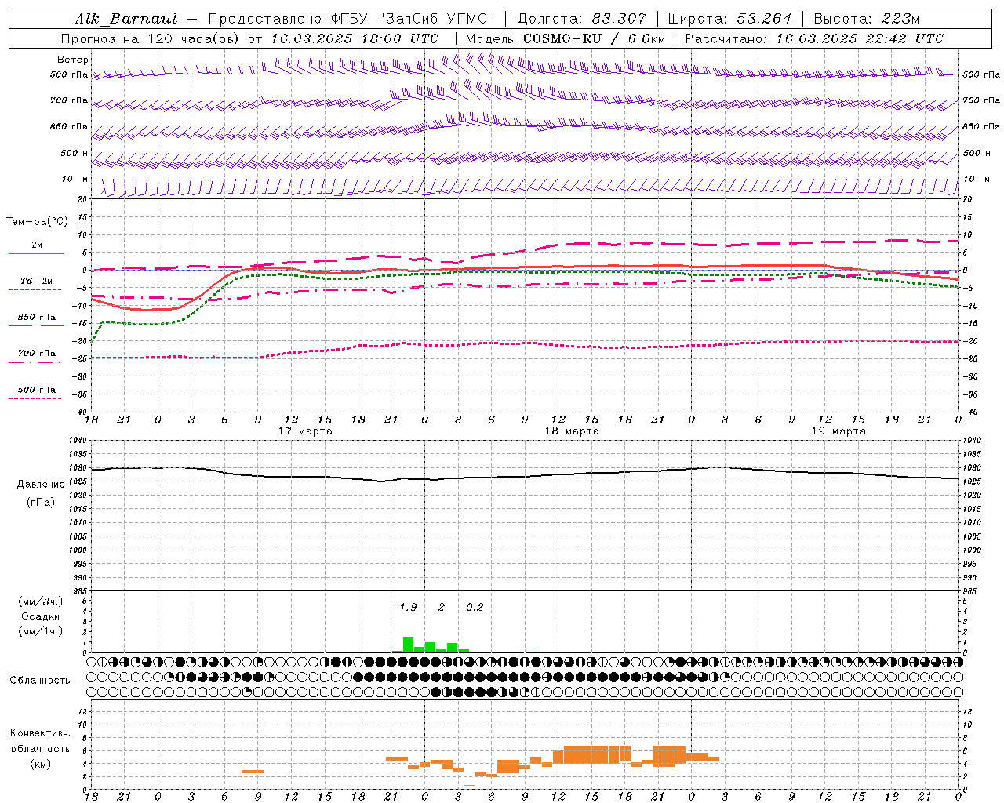Image resolution: width=1004 pixels, height=803 pixels.
Task: Click the Td 2м dew point legend entry
Action: point(37,281)
